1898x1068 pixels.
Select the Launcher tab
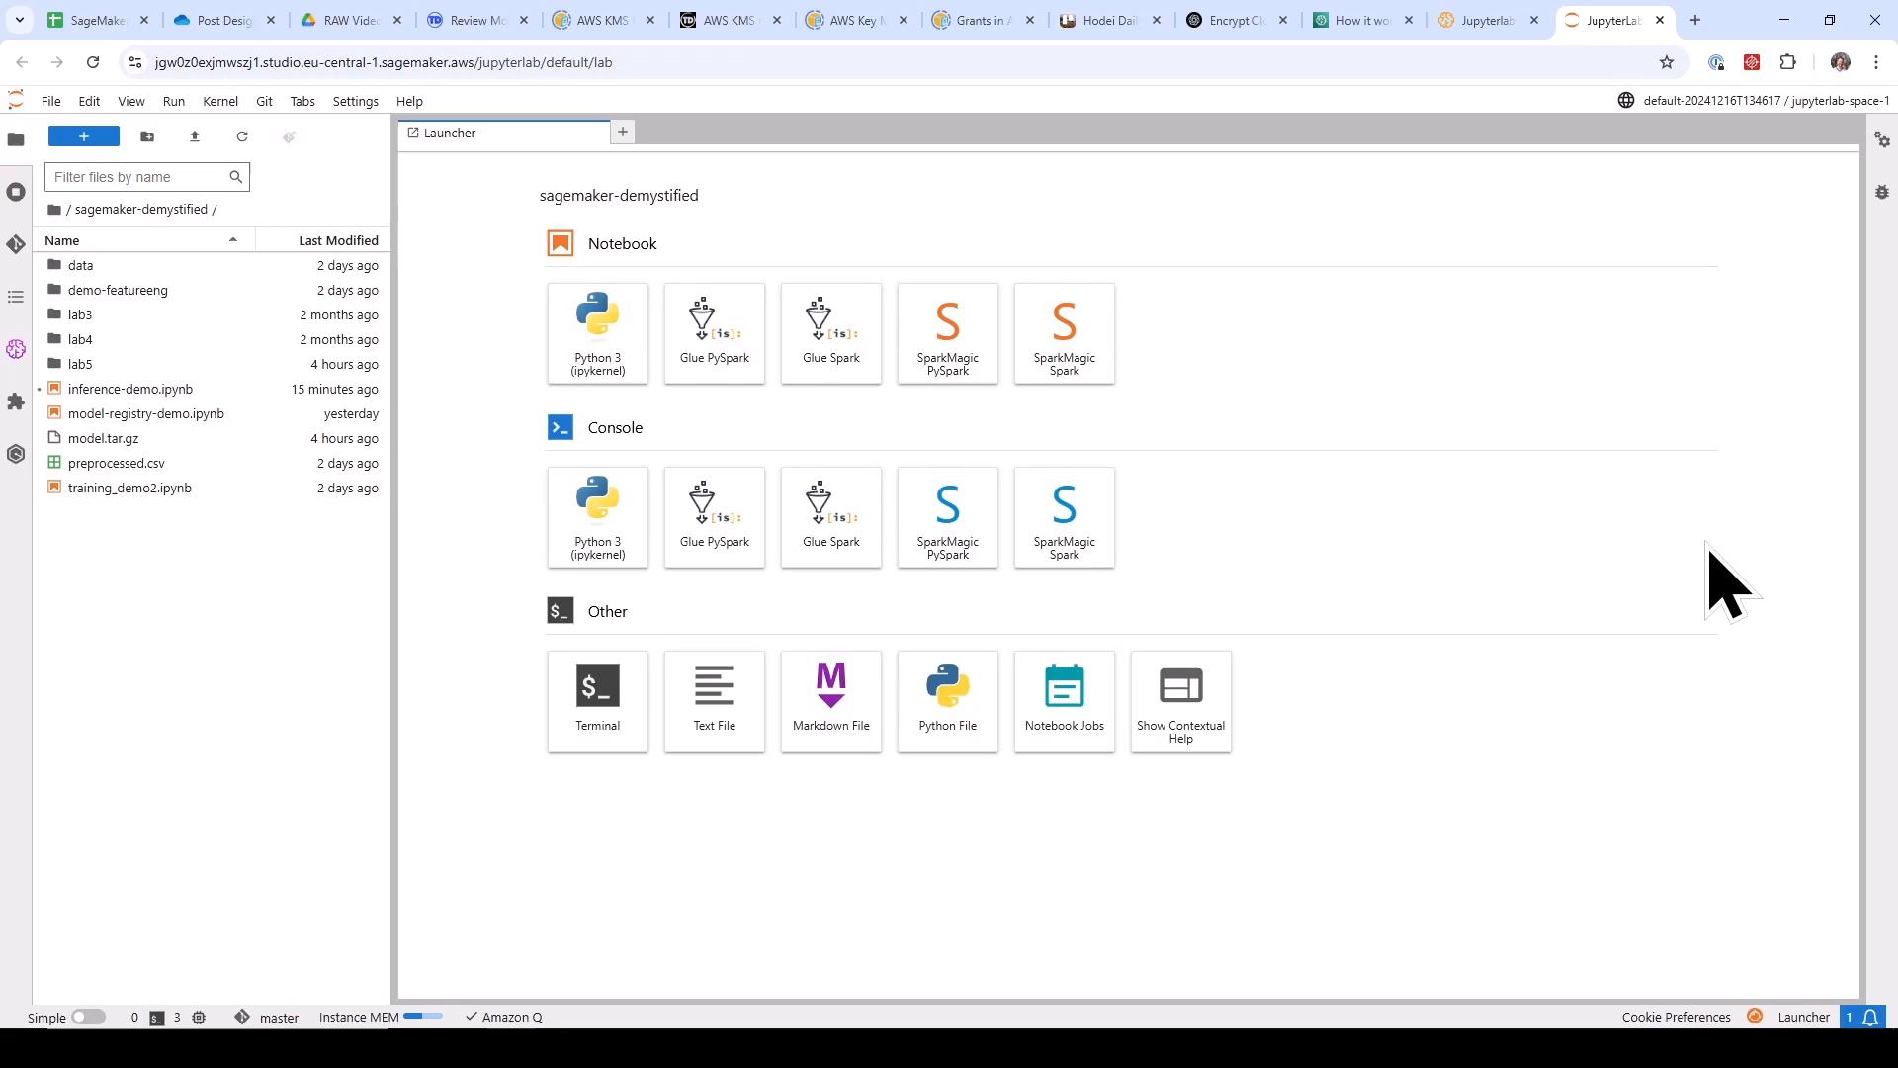pyautogui.click(x=504, y=133)
